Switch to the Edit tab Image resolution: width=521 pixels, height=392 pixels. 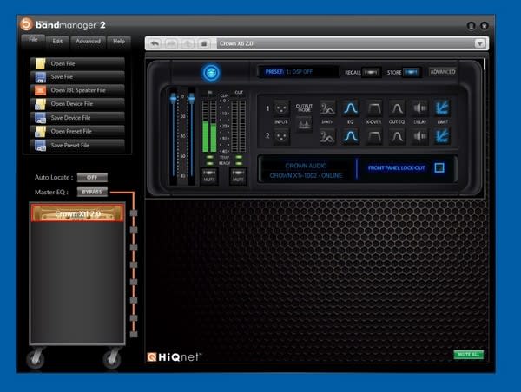pyautogui.click(x=57, y=42)
